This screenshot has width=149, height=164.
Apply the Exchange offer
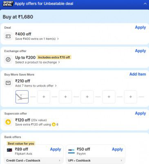(140, 51)
